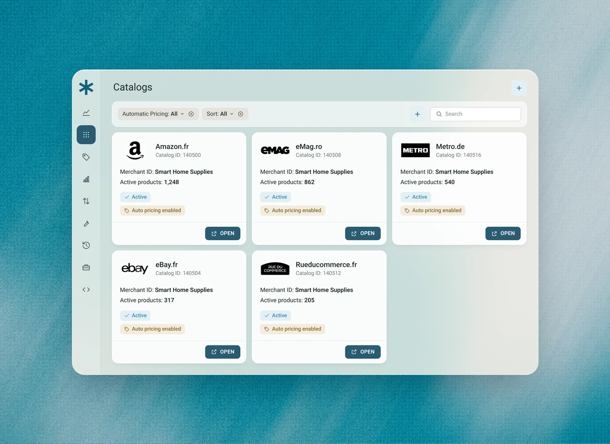Click the Rue du Commerce logo
The height and width of the screenshot is (444, 610).
(275, 269)
